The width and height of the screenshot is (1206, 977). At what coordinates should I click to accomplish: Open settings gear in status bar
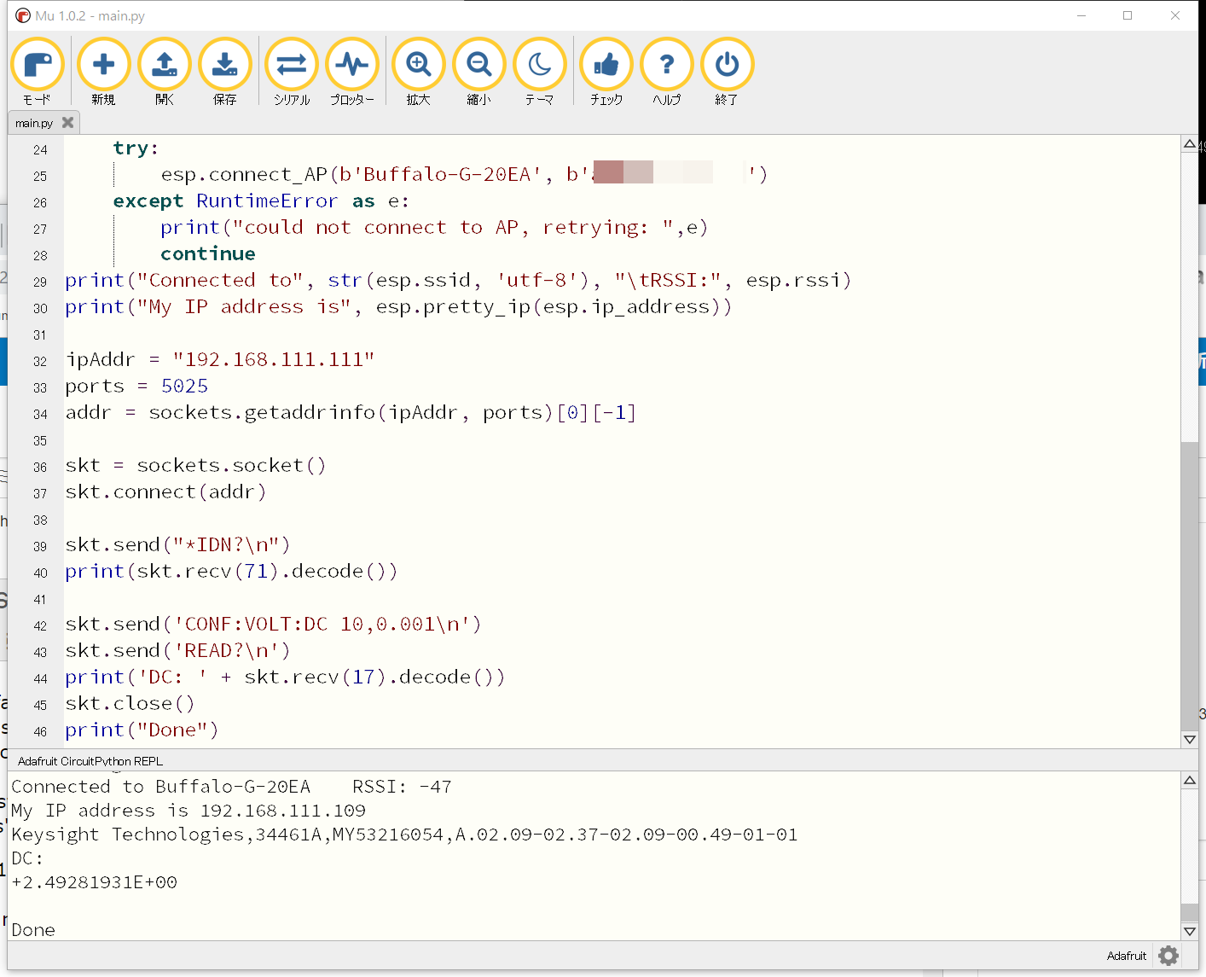tap(1169, 956)
